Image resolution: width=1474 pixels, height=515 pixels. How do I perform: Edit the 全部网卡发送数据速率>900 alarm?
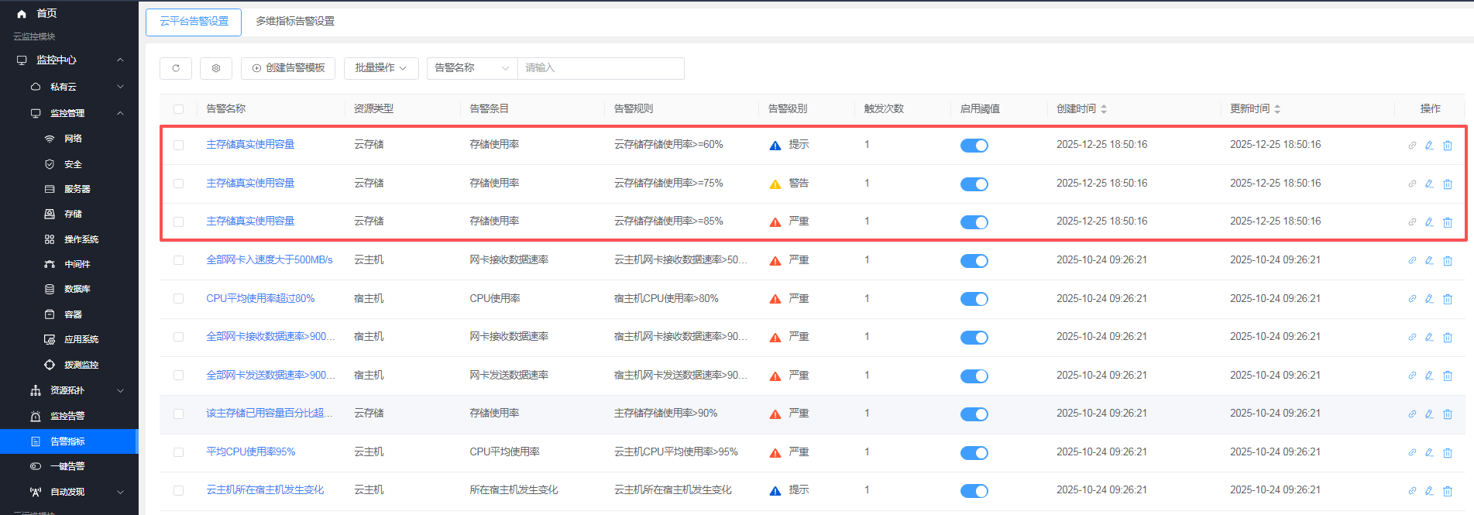(1430, 376)
